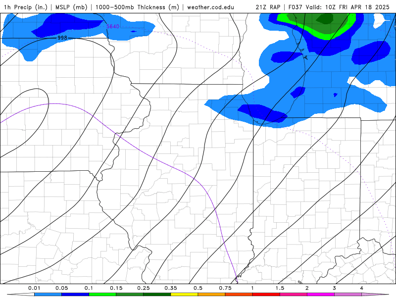The height and width of the screenshot is (297, 396).
Task: Click the orange 0.5–0.75 legend swatch
Action: point(212,295)
